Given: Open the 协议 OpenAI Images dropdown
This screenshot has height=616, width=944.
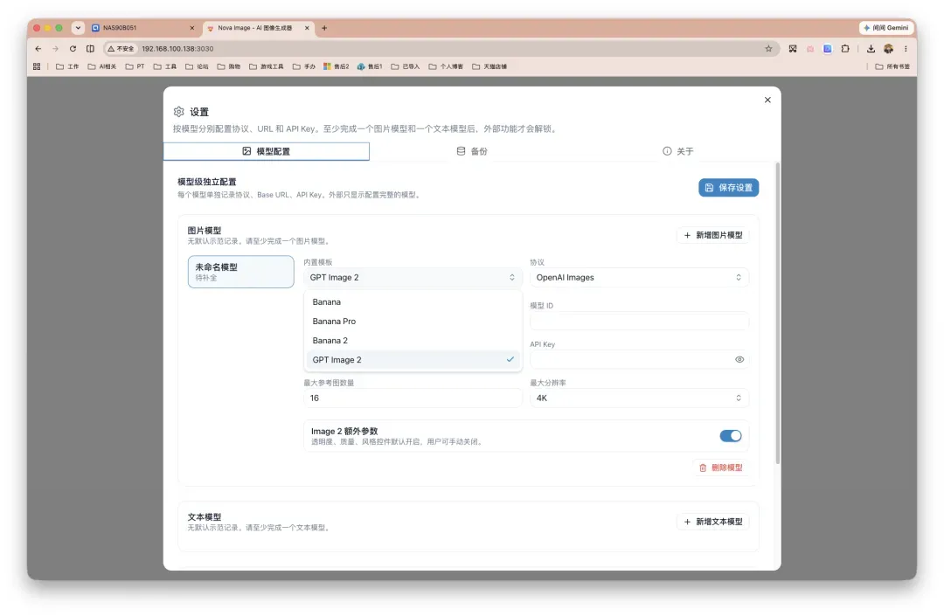Looking at the screenshot, I should [639, 277].
